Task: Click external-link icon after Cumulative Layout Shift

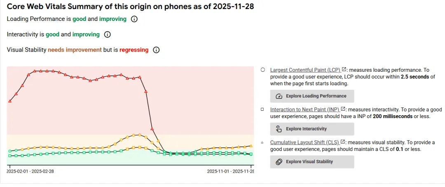Action: click(x=343, y=142)
